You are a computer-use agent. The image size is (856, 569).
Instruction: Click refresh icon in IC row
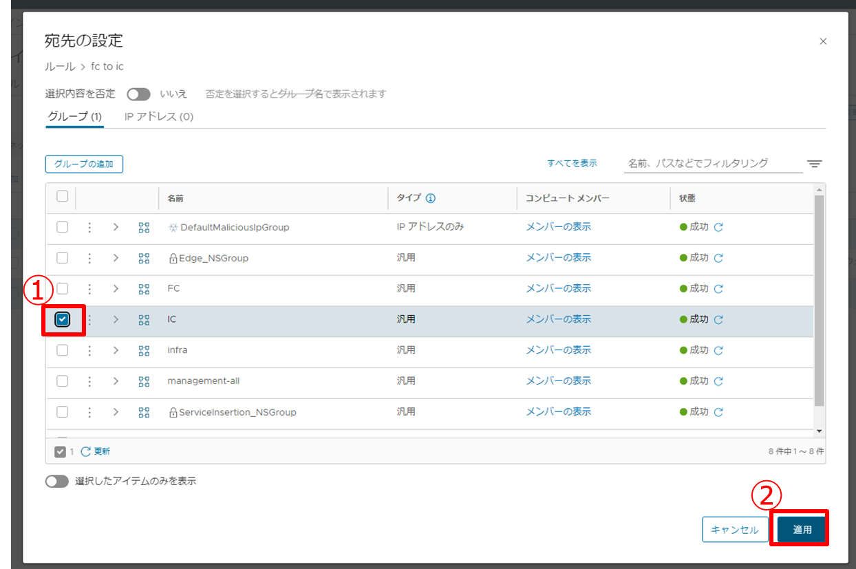(x=718, y=320)
